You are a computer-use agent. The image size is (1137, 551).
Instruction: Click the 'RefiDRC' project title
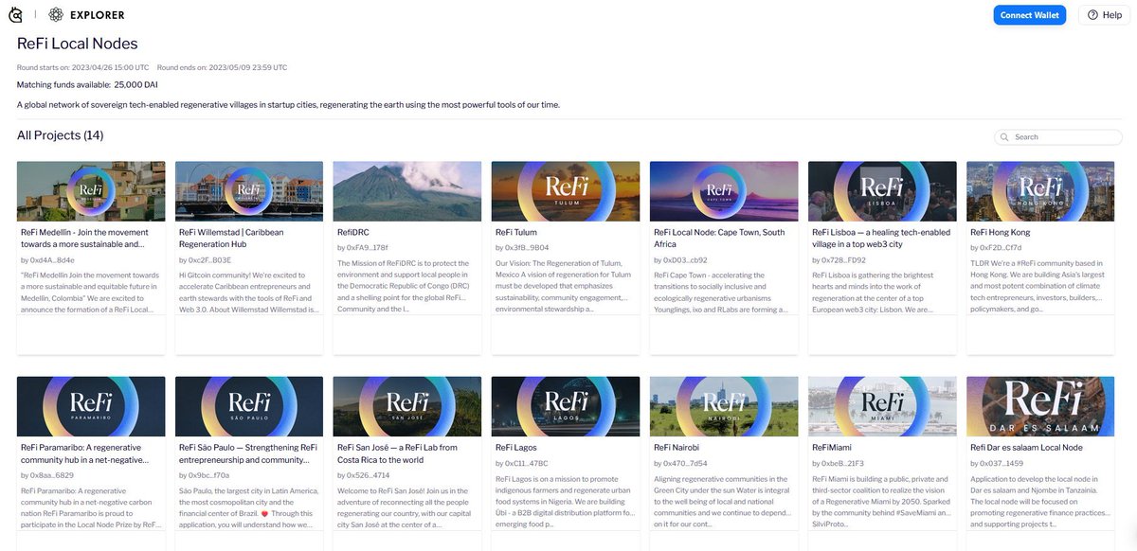pos(352,232)
